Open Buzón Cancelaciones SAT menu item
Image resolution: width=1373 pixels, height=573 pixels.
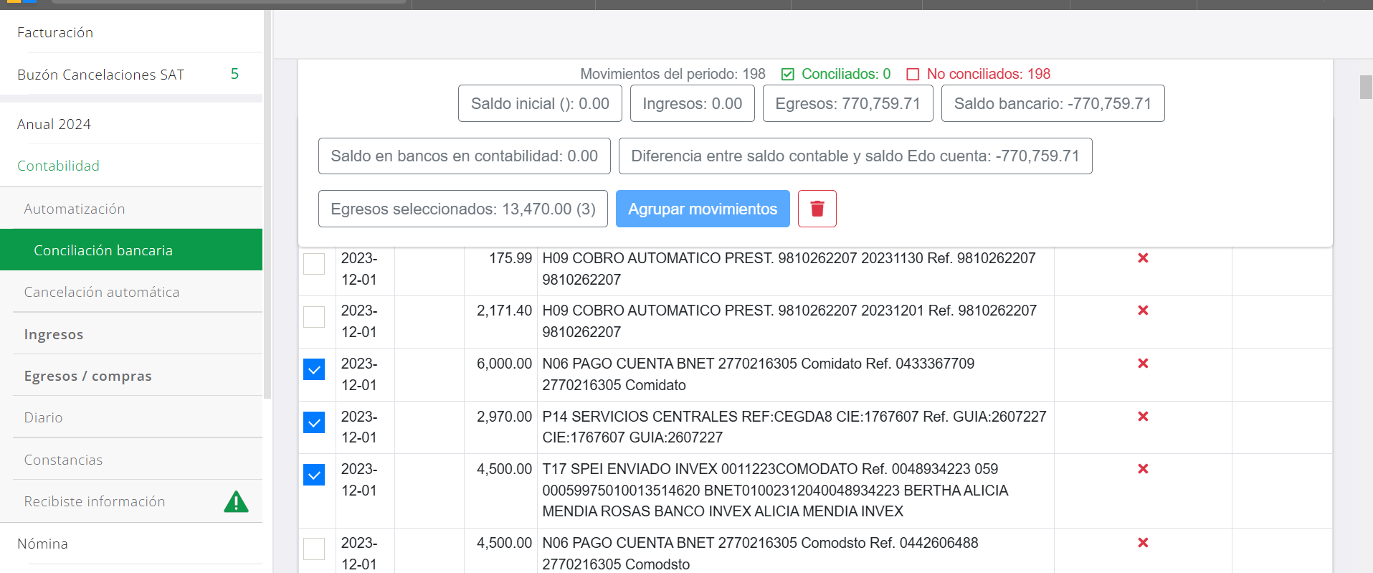pos(100,75)
